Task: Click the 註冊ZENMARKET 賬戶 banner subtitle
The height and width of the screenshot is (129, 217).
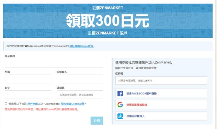Action: click(108, 33)
